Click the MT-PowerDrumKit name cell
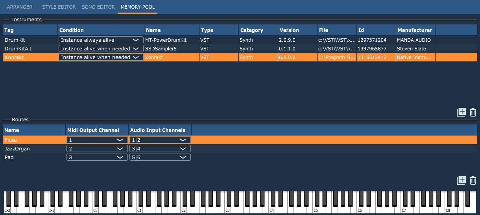This screenshot has height=215, width=480. coord(172,40)
